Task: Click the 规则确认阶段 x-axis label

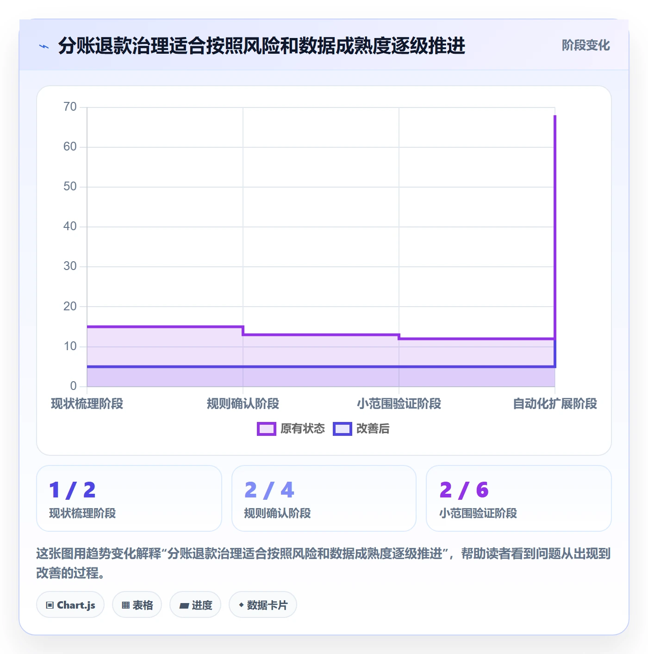Action: [x=243, y=404]
